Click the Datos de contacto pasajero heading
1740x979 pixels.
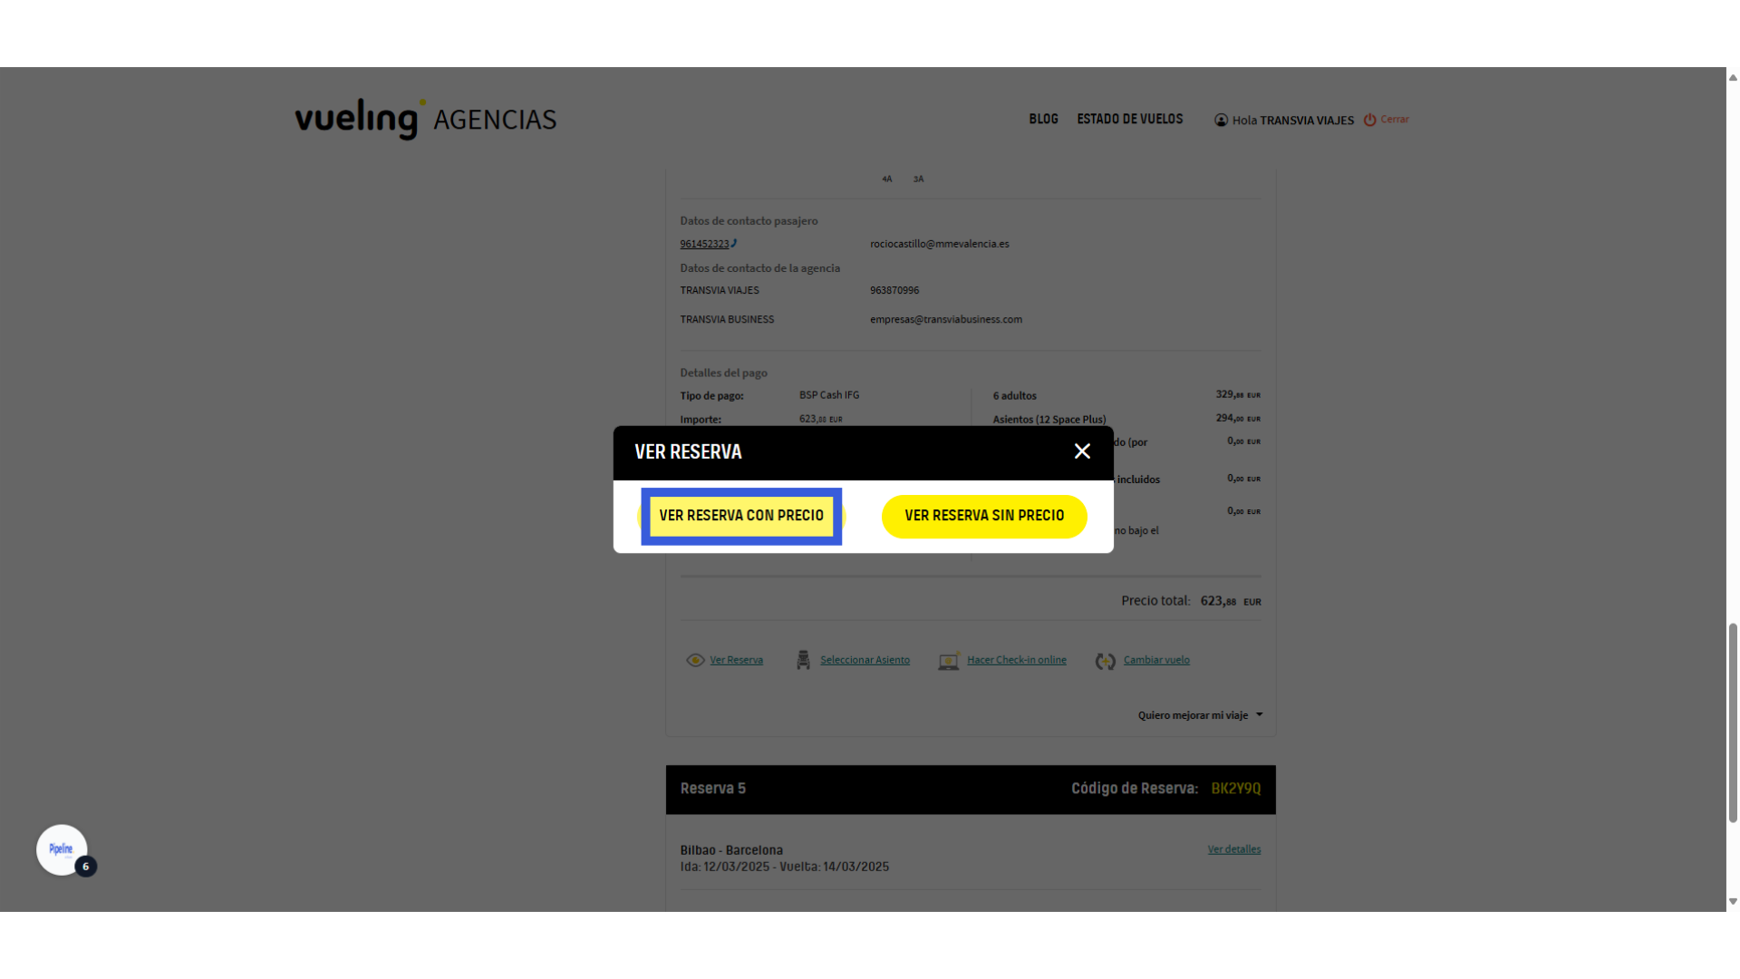pos(749,221)
